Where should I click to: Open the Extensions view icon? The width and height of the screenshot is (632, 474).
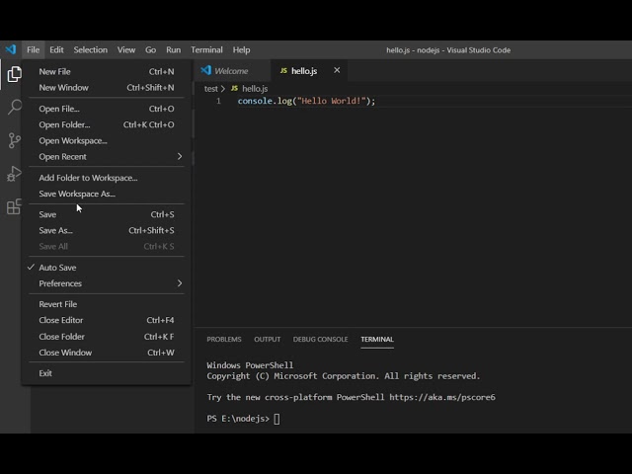click(x=14, y=206)
